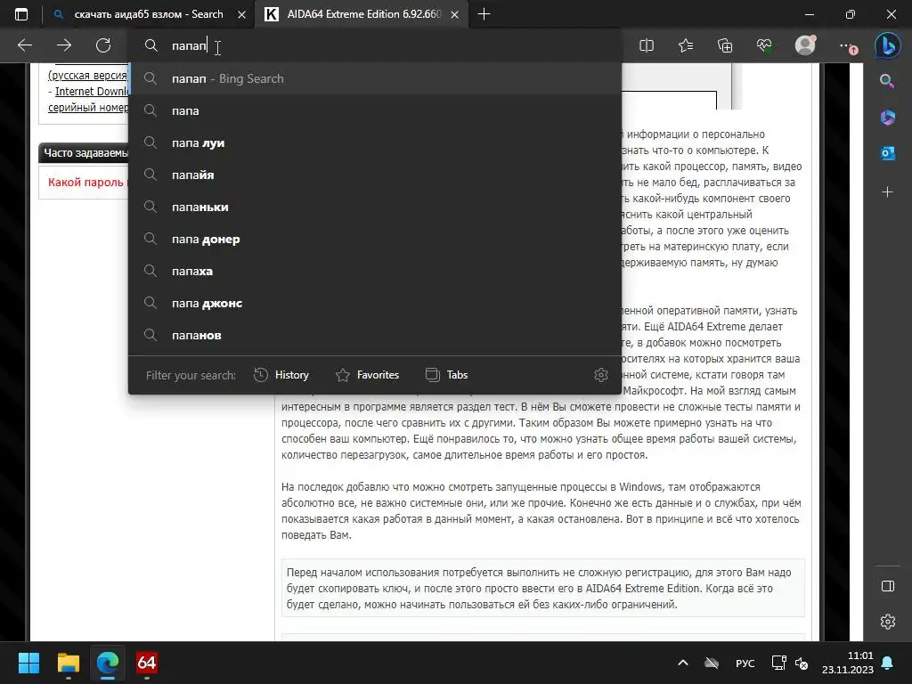Open a new browser tab
The height and width of the screenshot is (684, 912).
pos(484,14)
